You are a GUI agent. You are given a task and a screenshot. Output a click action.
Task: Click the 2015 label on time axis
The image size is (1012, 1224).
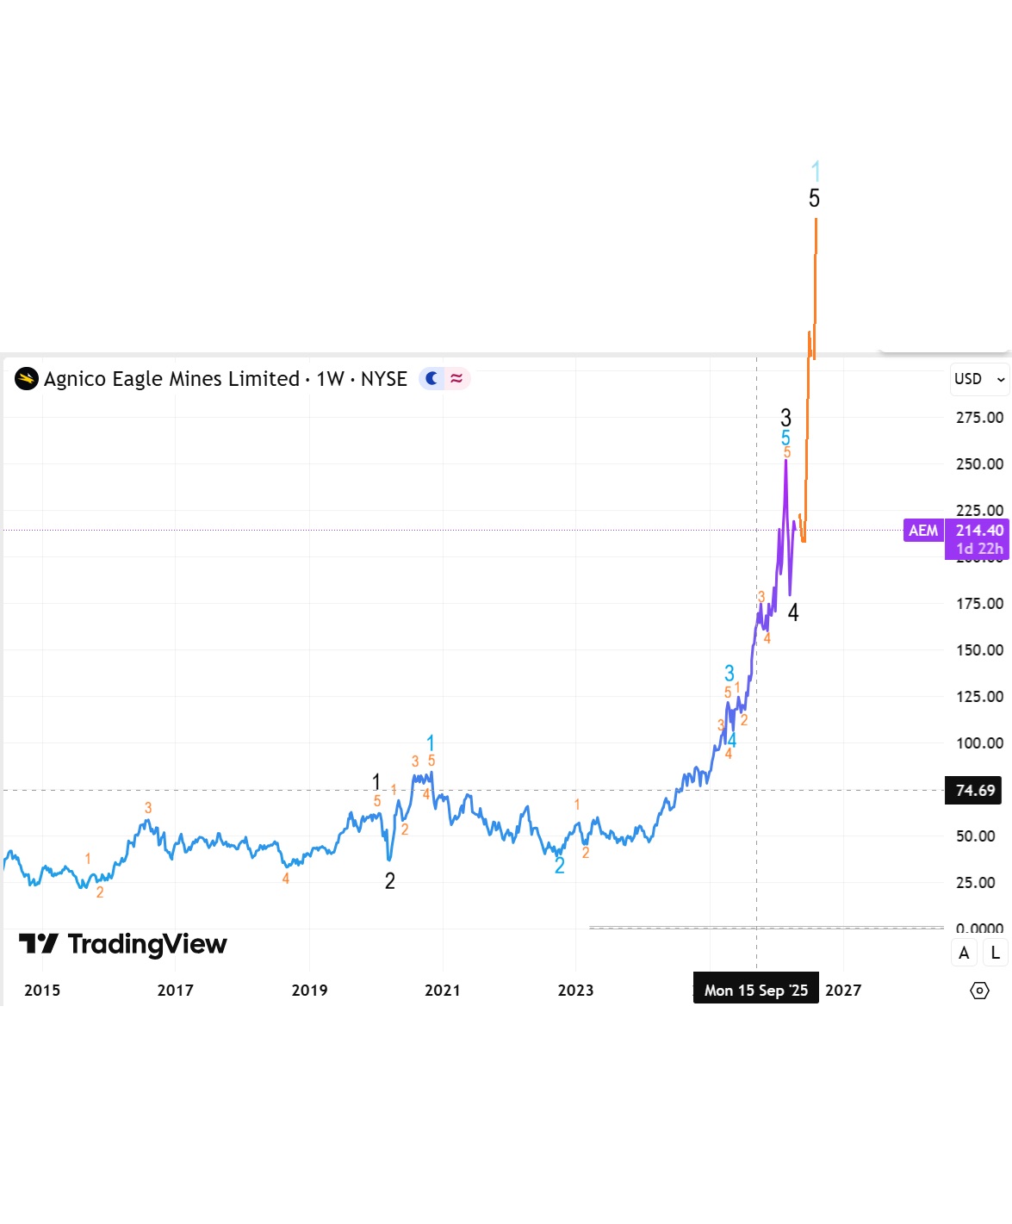click(x=42, y=991)
